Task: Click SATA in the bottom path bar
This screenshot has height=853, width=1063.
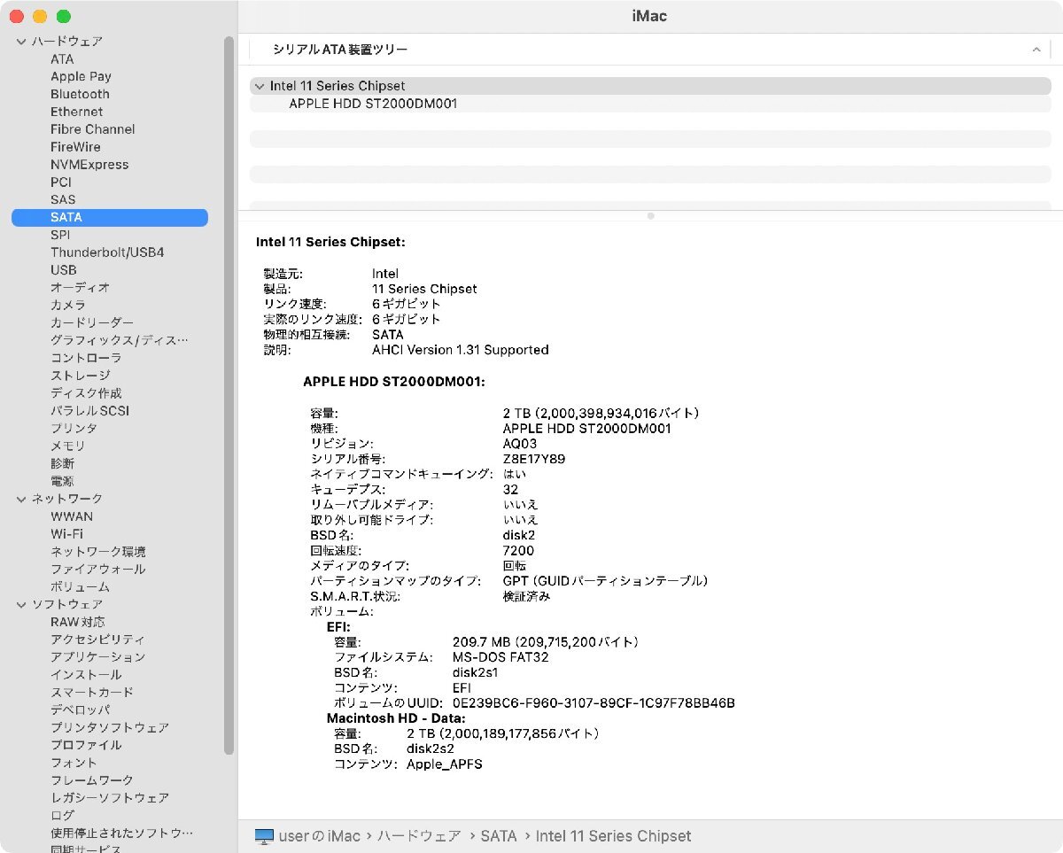Action: pyautogui.click(x=499, y=836)
